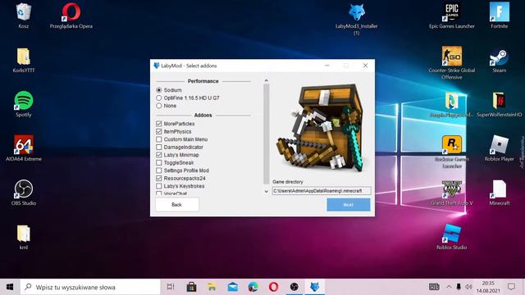Enable the ToggleSneak addon

click(158, 162)
